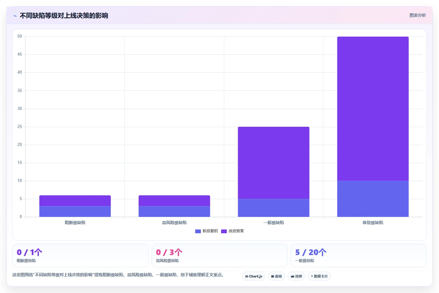Click the 高风险级缺陷 caption in the second card
Viewport: 439px width, 293px height.
167,261
